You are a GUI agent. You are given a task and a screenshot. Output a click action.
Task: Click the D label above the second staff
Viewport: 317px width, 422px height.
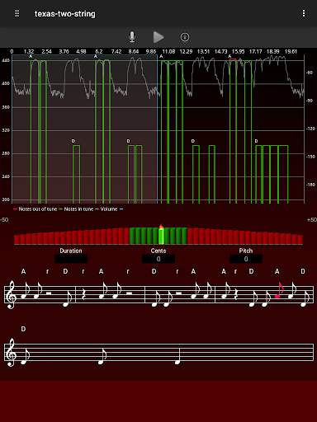click(23, 329)
